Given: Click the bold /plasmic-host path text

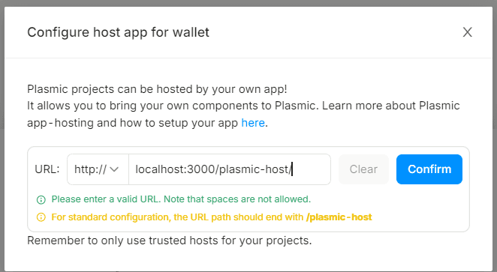Looking at the screenshot, I should coord(339,217).
